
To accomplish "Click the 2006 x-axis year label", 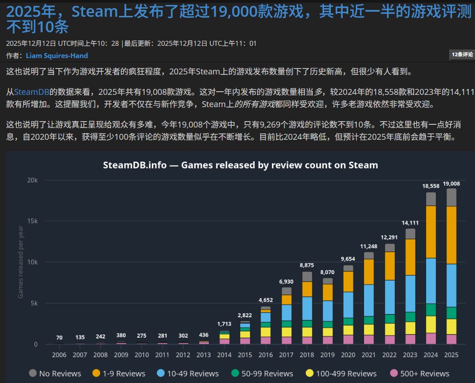I will (59, 355).
